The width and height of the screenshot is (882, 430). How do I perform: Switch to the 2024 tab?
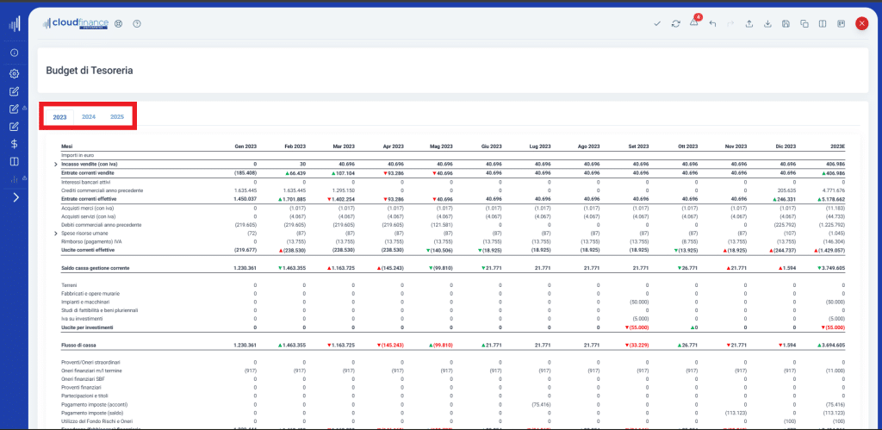click(x=88, y=116)
